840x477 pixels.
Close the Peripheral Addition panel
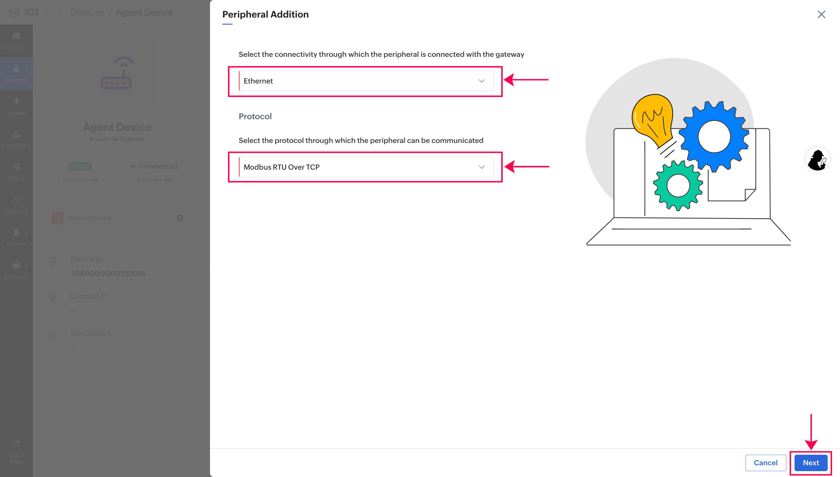(821, 14)
